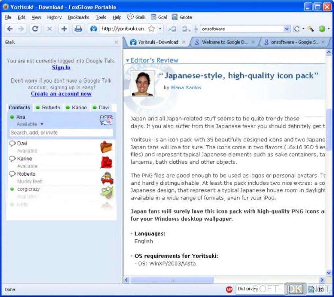Close the Gtalk sidebar panel
Image resolution: width=334 pixels, height=297 pixels.
(116, 42)
